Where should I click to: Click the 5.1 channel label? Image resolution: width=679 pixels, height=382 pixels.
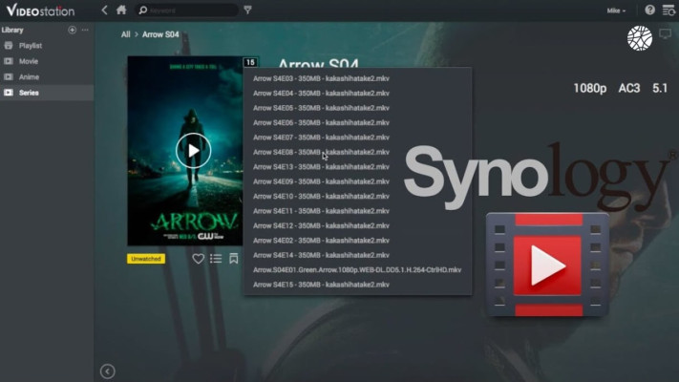660,89
